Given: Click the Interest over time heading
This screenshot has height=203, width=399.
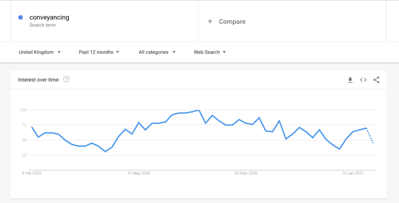Looking at the screenshot, I should point(38,79).
